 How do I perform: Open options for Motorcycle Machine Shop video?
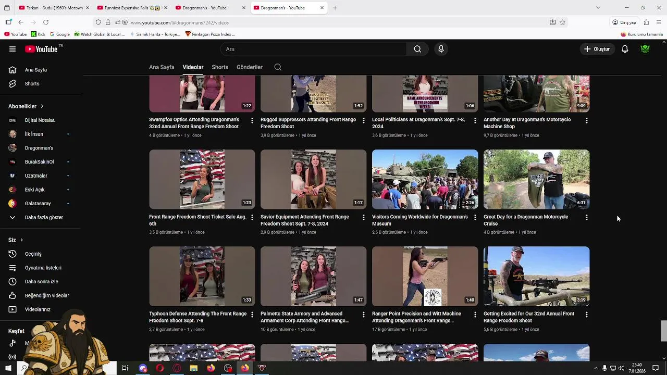[x=587, y=120]
